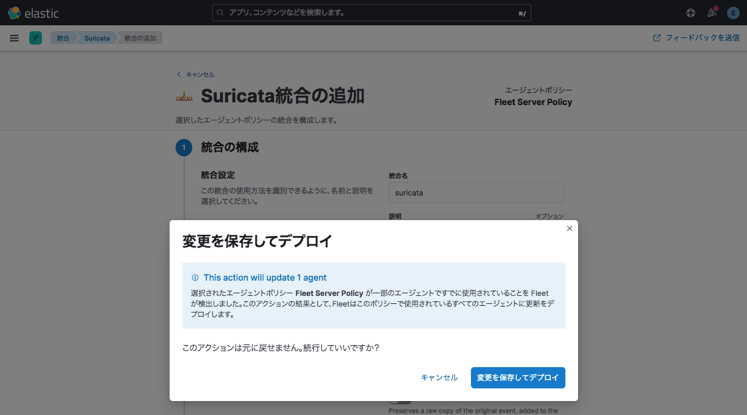Select the Suricata breadcrumb

pos(97,38)
